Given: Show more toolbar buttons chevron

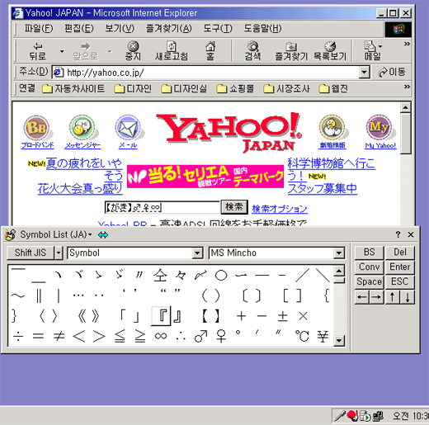Looking at the screenshot, I should pos(407,44).
